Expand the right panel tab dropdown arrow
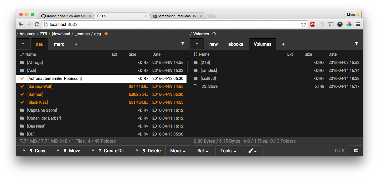 pyautogui.click(x=196, y=44)
